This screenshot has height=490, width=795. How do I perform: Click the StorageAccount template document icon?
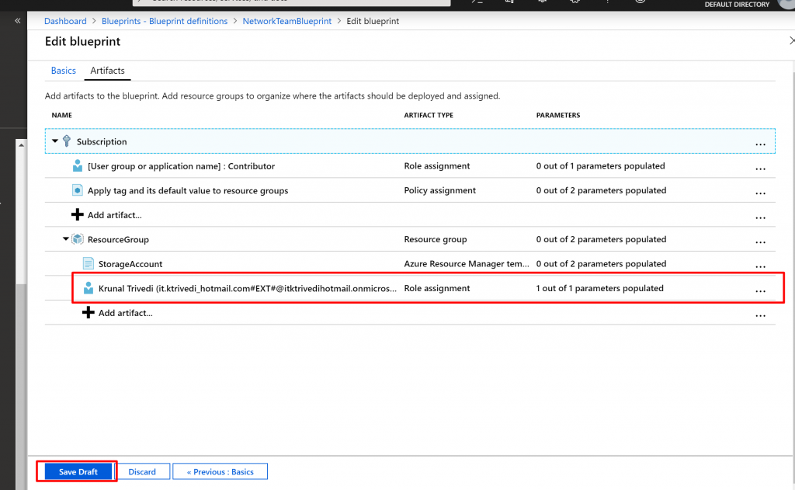point(88,264)
